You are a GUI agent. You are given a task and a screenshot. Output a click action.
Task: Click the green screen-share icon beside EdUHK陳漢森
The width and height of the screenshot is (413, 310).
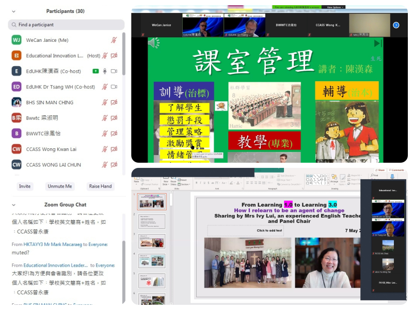[96, 71]
